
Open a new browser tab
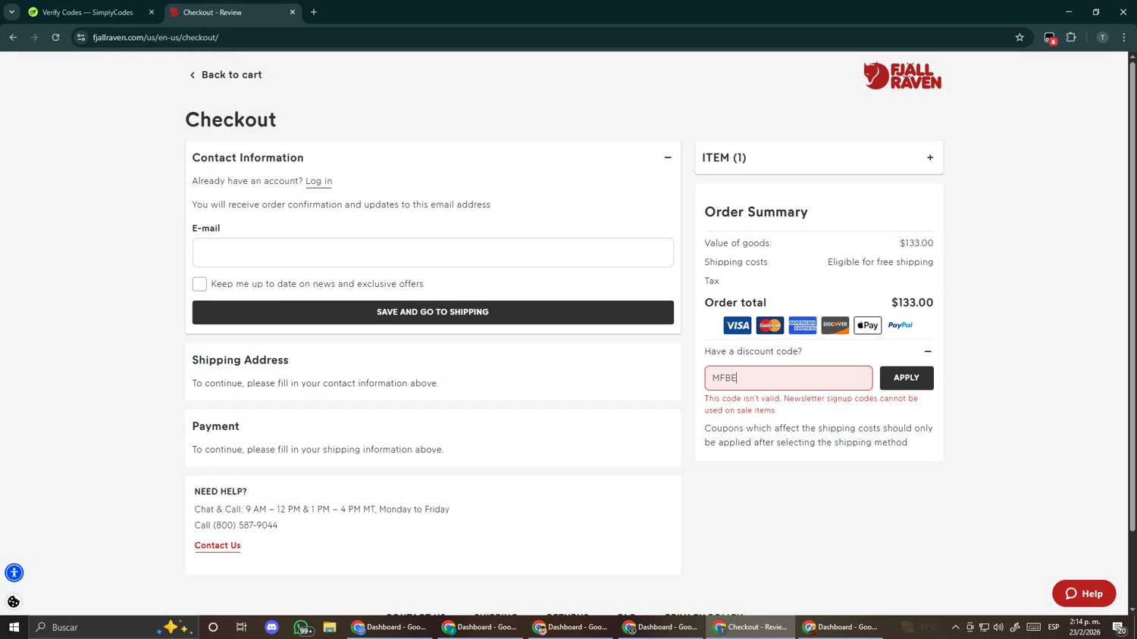(314, 12)
